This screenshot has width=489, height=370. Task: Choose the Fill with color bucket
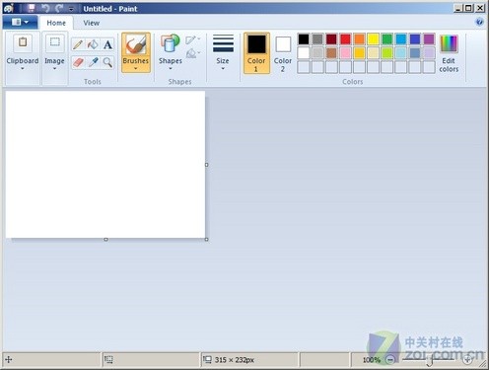click(x=93, y=44)
